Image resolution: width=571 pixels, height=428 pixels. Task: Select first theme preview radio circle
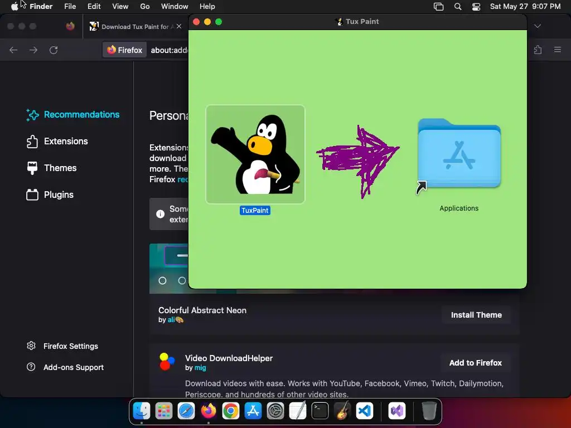pyautogui.click(x=162, y=281)
